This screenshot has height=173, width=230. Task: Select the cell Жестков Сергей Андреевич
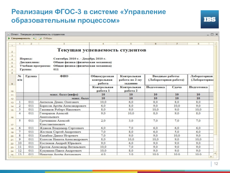(64, 132)
